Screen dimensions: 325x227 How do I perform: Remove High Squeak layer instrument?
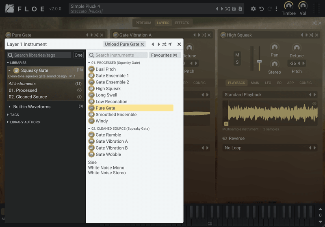(316, 35)
